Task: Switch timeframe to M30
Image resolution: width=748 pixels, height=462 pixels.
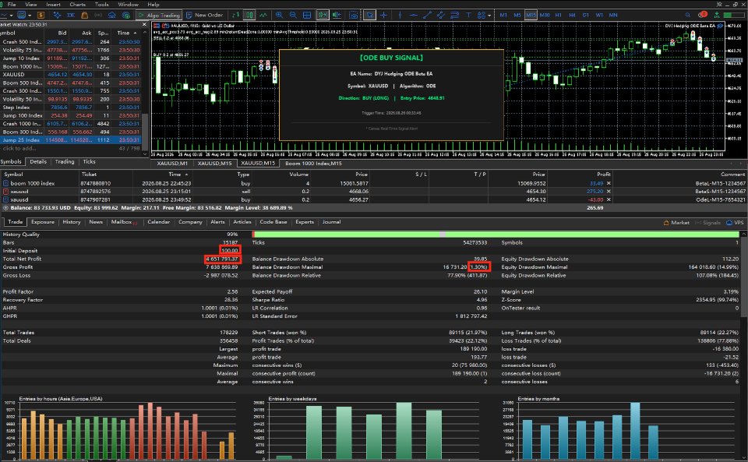Action: 545,16
